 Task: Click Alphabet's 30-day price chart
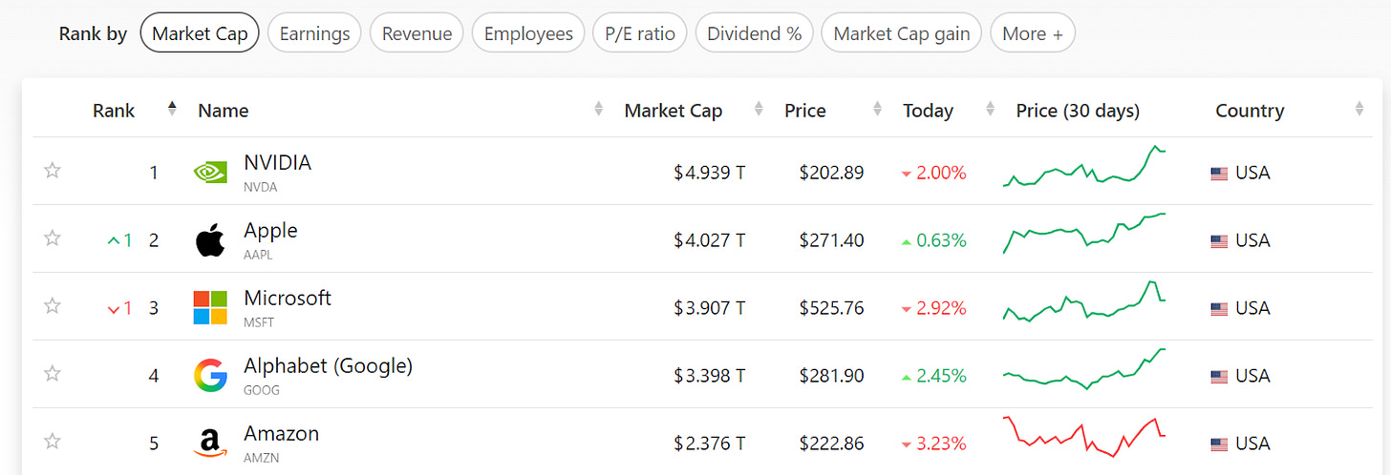click(x=1083, y=369)
